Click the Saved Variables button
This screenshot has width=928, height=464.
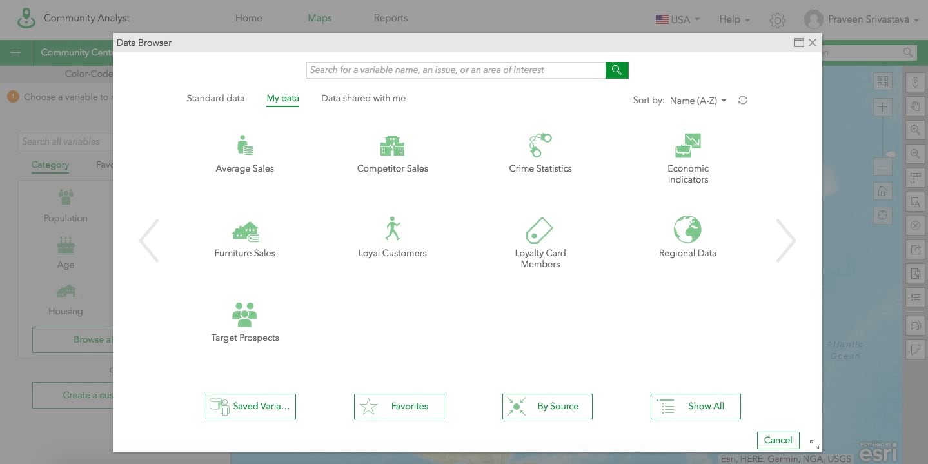[251, 407]
